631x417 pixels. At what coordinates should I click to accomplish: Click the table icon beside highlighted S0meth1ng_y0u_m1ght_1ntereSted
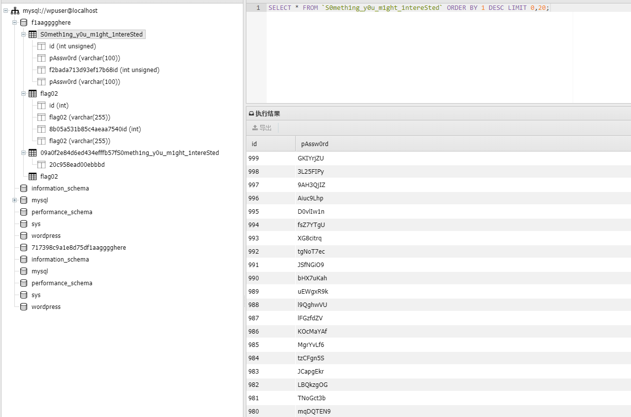(x=33, y=34)
